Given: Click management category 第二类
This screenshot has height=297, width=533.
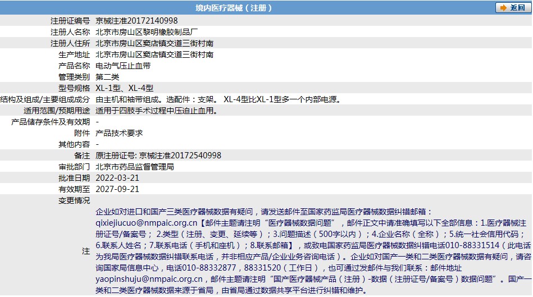Looking at the screenshot, I should pos(107,77).
